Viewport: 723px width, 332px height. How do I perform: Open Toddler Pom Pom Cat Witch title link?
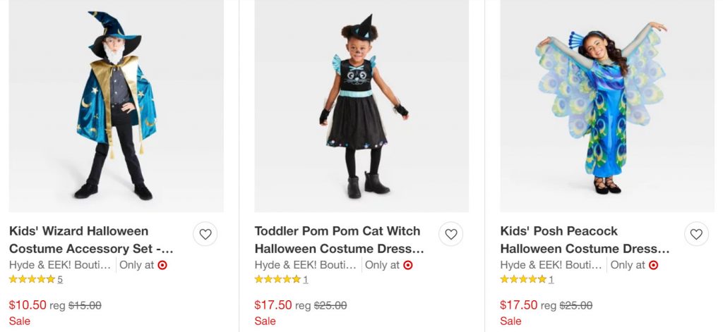(338, 240)
